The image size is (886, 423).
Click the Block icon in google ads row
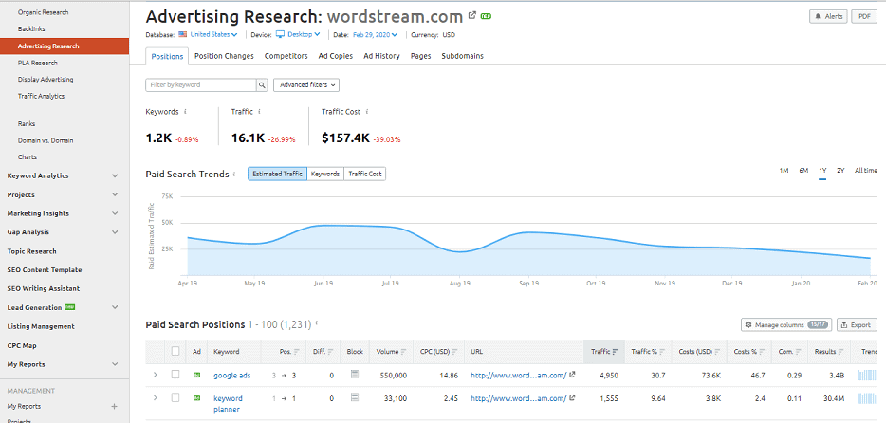pyautogui.click(x=355, y=375)
